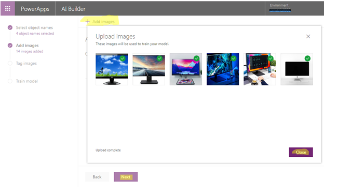
Task: Click the plus icon beside Add images
Action: pos(88,22)
